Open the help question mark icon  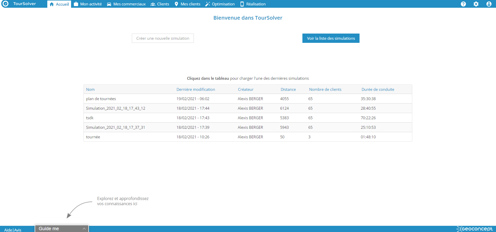tap(463, 4)
